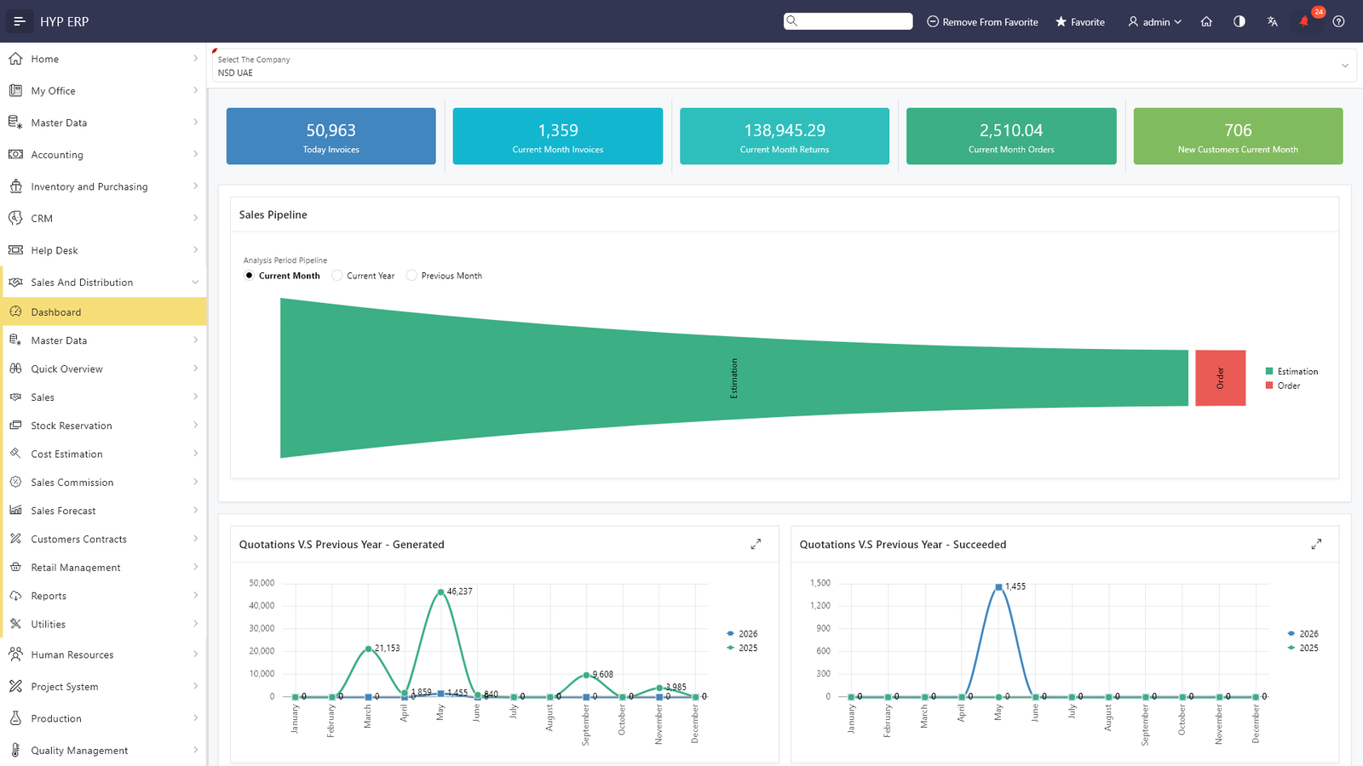Expand the Quotations Succeeded chart fullscreen

pos(1316,544)
